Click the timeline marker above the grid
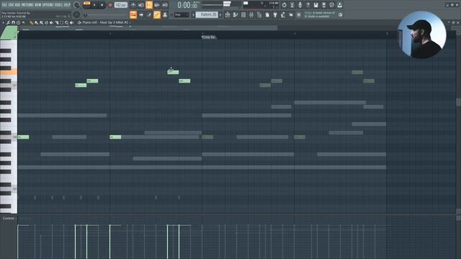The height and width of the screenshot is (259, 461). point(209,37)
